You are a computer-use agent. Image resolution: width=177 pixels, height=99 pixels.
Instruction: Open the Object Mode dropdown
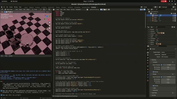(9, 10)
